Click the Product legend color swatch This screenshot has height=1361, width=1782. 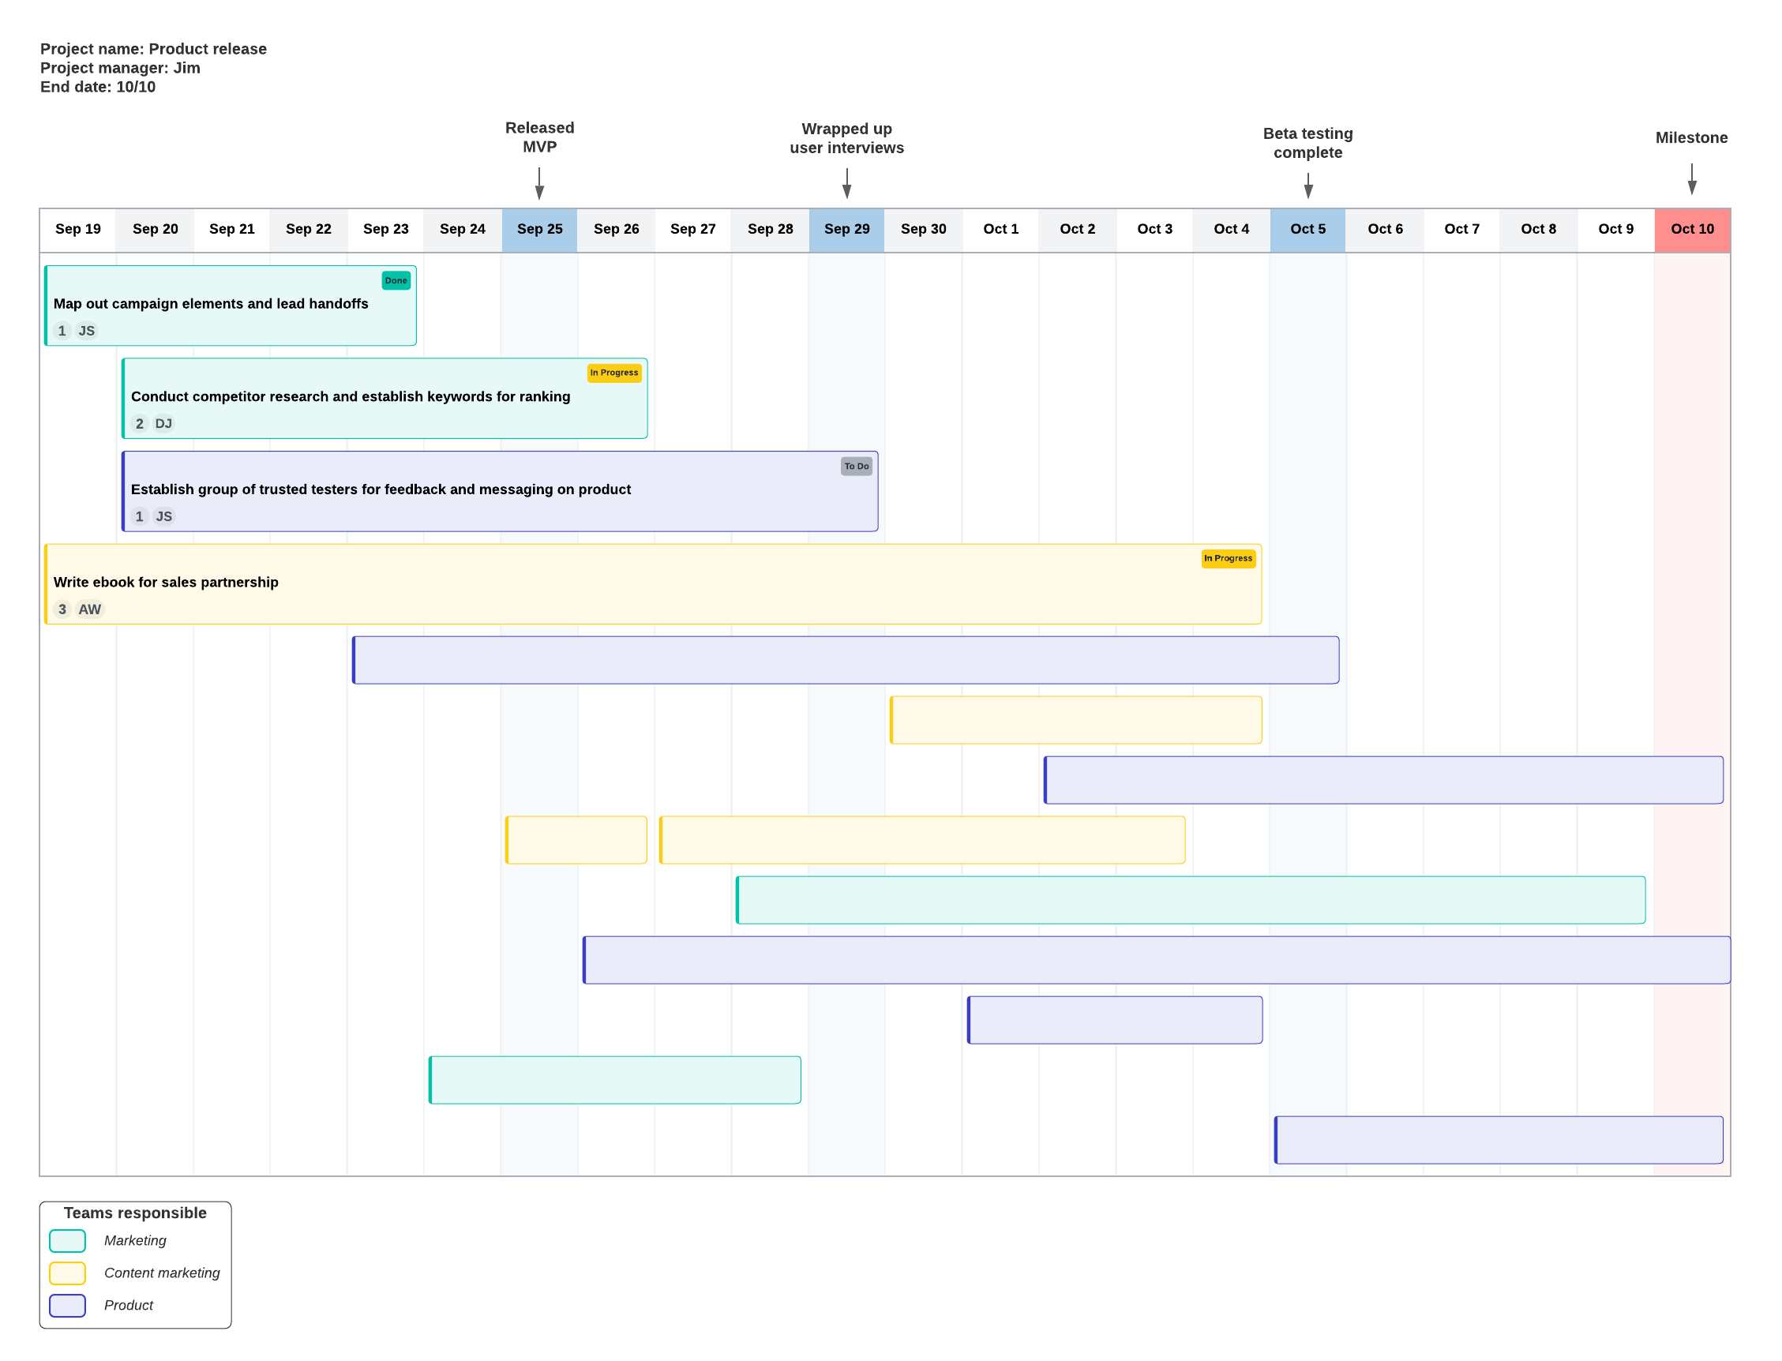67,1305
